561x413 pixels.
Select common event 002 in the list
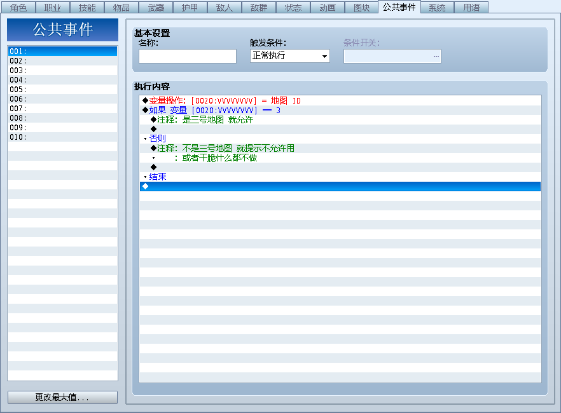(x=62, y=61)
